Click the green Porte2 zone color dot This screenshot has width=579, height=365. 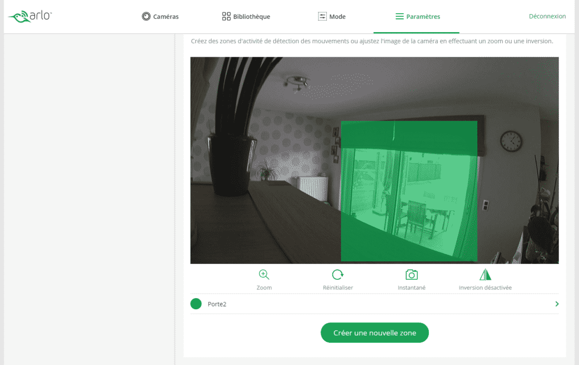(x=196, y=304)
